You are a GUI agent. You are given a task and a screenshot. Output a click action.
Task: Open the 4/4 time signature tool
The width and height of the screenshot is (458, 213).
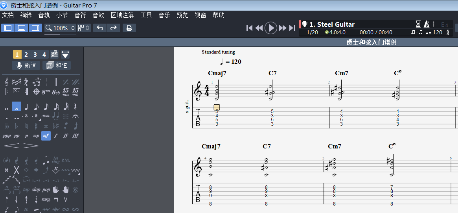point(26,81)
